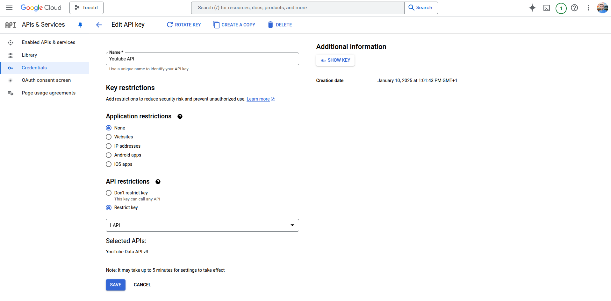The width and height of the screenshot is (611, 301).
Task: Open the Learn more link about restrictions
Action: 259,99
